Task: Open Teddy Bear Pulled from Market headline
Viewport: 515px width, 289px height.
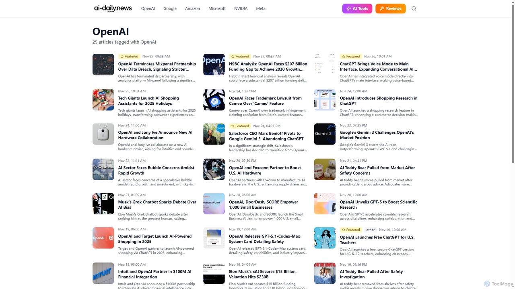Action: (377, 171)
